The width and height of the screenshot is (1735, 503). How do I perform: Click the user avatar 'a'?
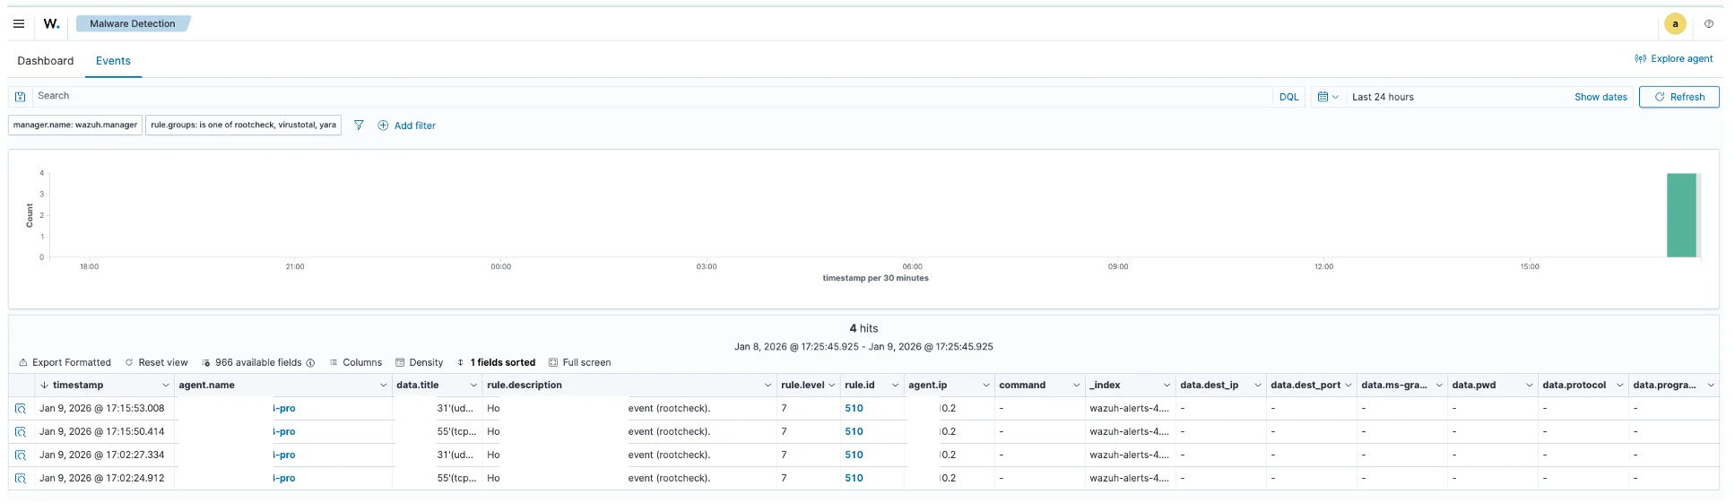[x=1674, y=24]
